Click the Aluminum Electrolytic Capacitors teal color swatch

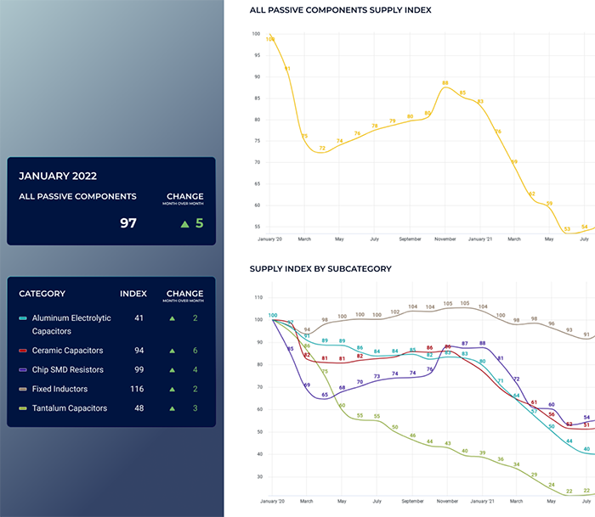click(23, 318)
